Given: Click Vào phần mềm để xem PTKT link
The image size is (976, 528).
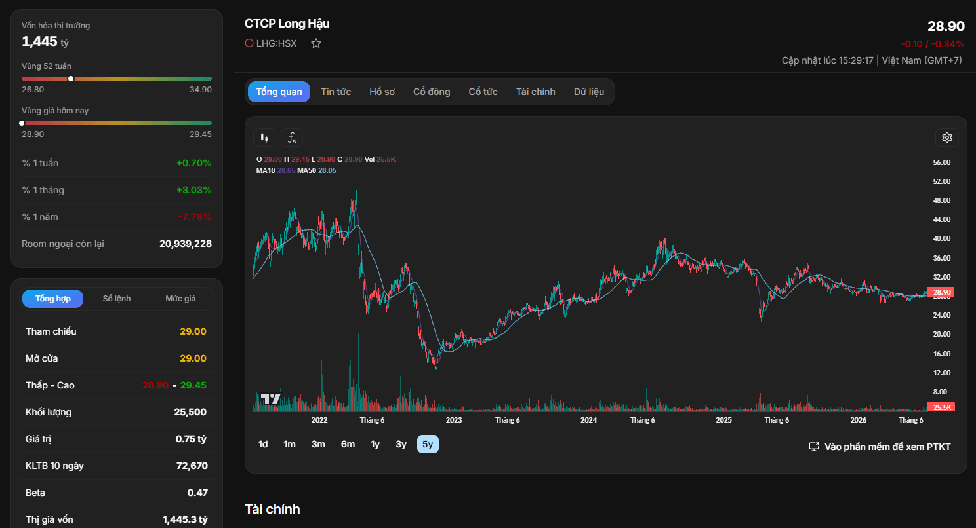Looking at the screenshot, I should click(887, 447).
